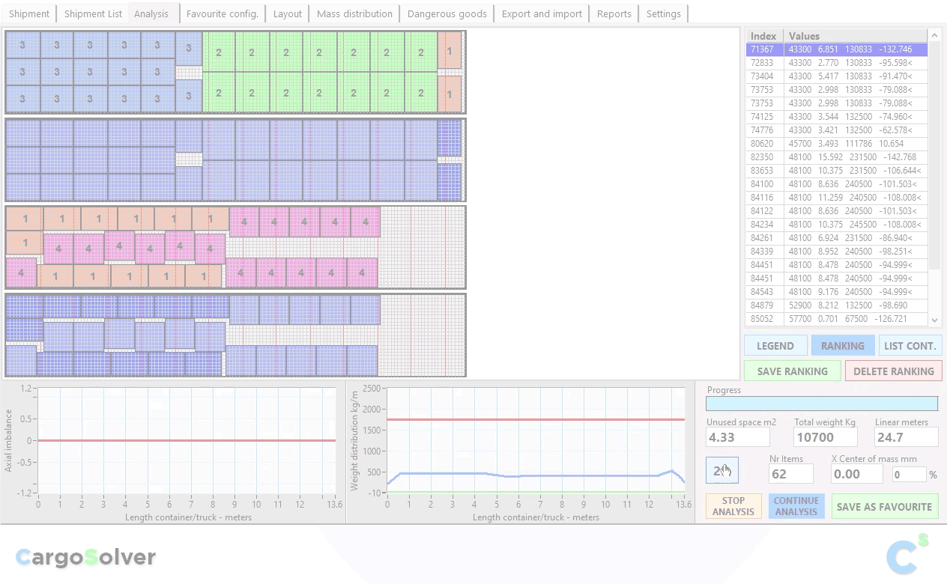Screen dimensions: 947x584
Task: Select ranking row with index 80620
Action: (x=836, y=144)
